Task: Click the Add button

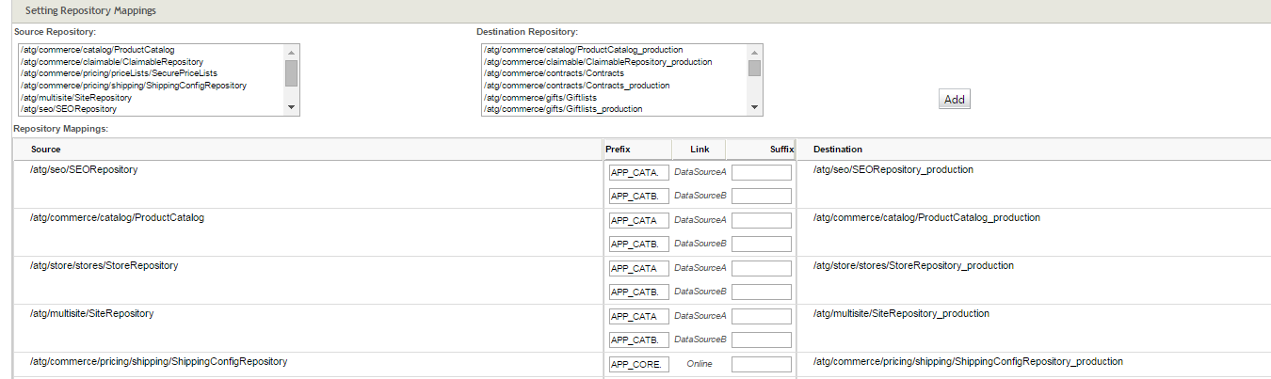Action: tap(954, 99)
